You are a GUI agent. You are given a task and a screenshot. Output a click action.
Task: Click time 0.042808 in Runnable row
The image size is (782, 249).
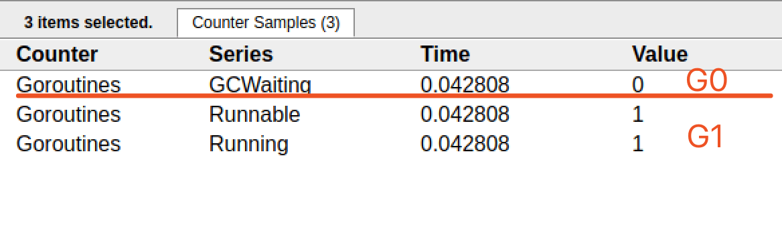465,114
